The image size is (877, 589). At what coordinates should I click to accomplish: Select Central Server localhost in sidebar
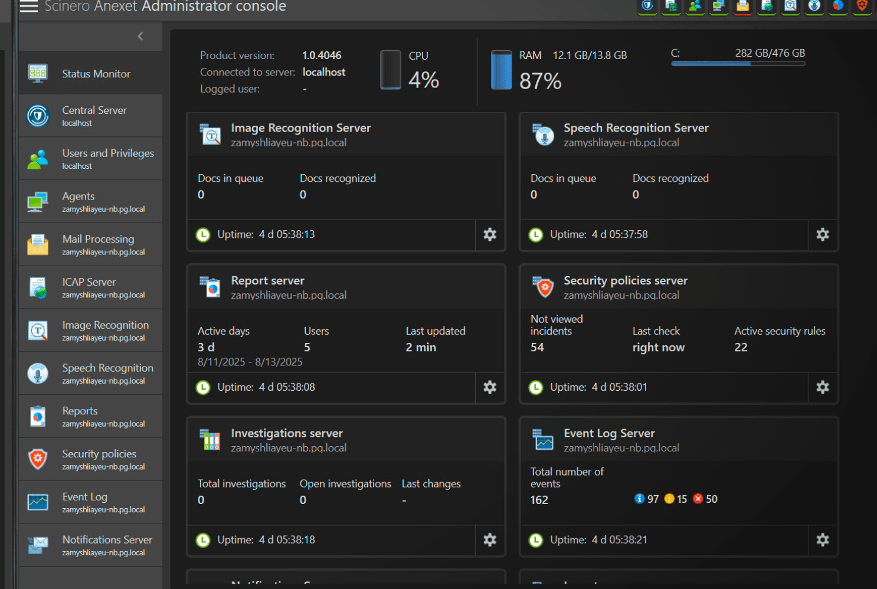coord(90,116)
